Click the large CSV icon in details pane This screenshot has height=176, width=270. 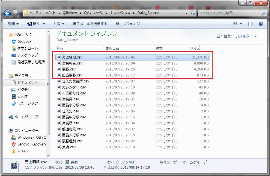click(15, 166)
